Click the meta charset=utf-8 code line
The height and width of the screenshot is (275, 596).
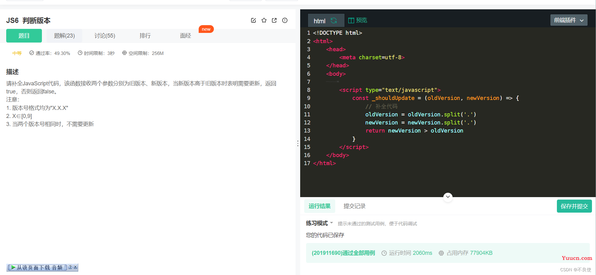tap(372, 57)
